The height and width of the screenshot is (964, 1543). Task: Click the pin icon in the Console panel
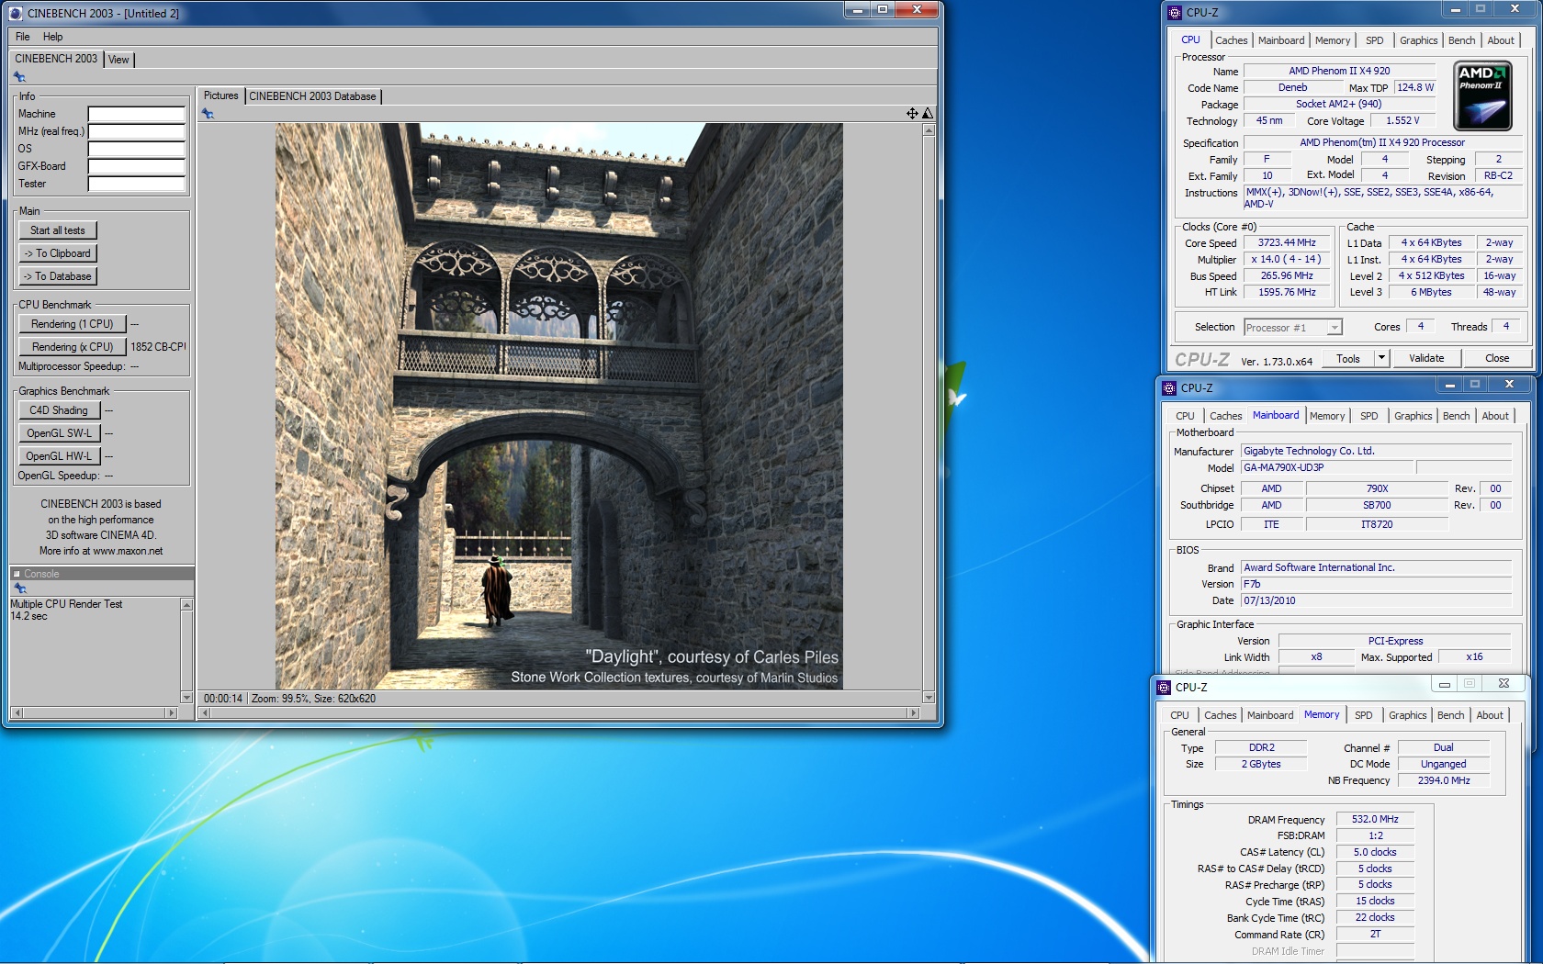click(19, 588)
